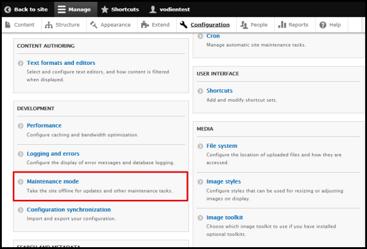Screen dimensions: 367x249
Task: Open the Shortcuts toolbar menu
Action: pyautogui.click(x=120, y=10)
